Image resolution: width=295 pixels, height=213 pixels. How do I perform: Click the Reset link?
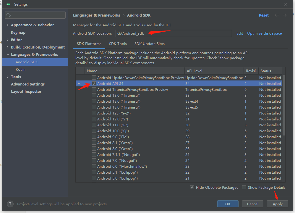264,15
